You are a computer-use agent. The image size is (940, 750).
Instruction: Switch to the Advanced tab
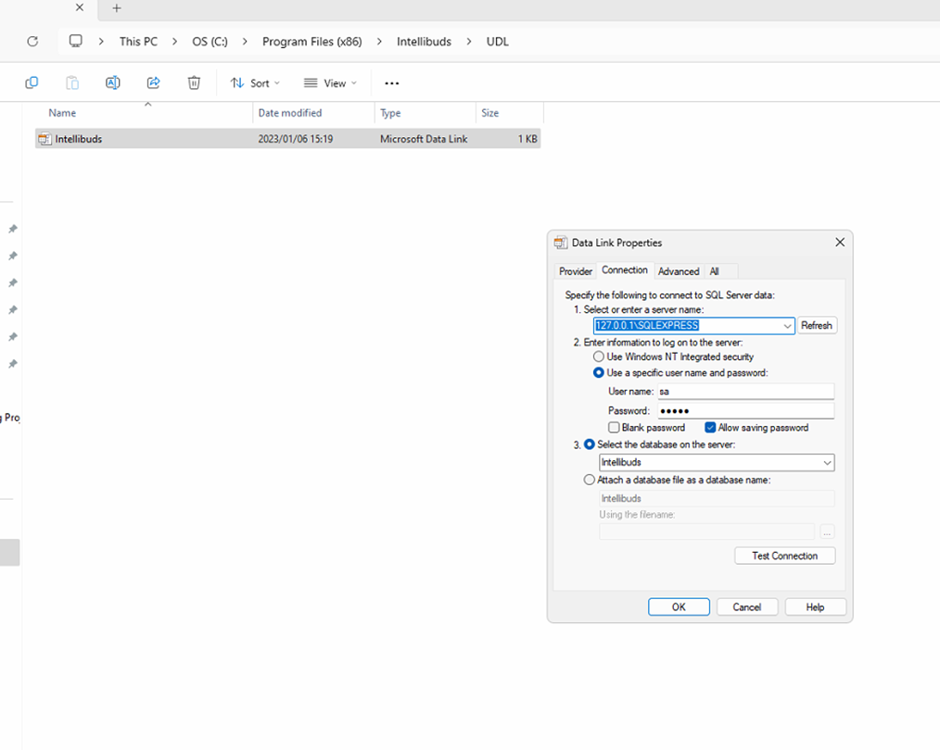click(x=679, y=271)
